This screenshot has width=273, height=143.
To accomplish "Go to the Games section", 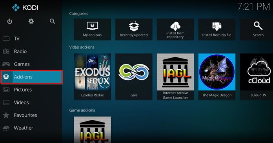I will coord(31,64).
